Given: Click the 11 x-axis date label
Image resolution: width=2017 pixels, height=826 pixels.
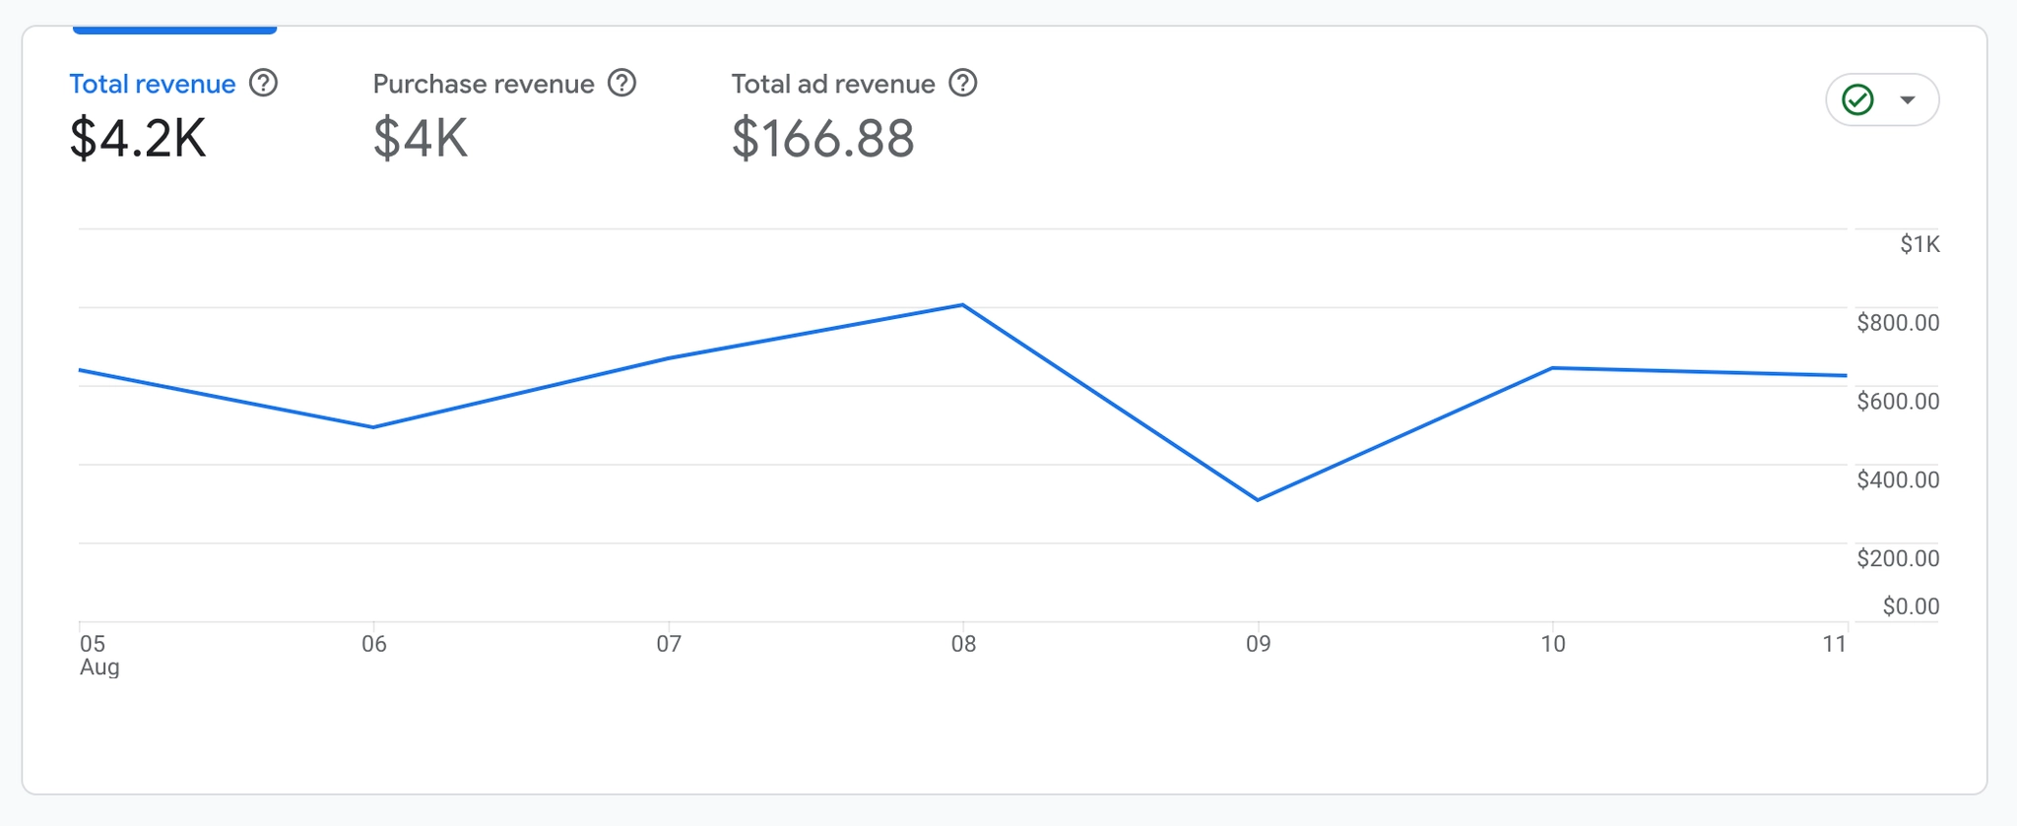Looking at the screenshot, I should (1834, 644).
